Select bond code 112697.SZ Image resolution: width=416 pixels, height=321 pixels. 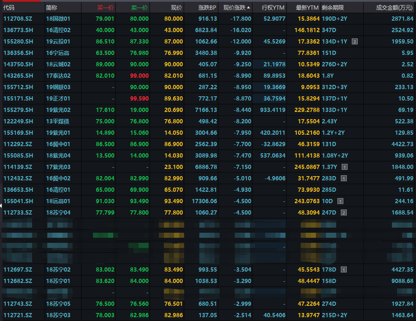coord(18,270)
